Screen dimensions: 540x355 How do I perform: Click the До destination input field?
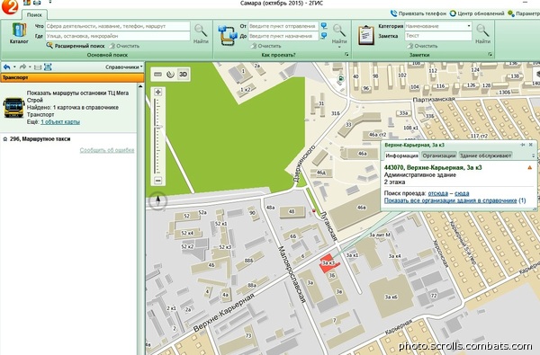click(283, 36)
